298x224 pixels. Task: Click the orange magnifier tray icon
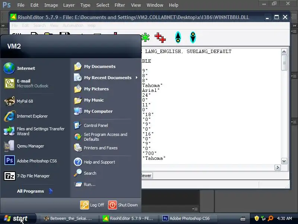270,218
